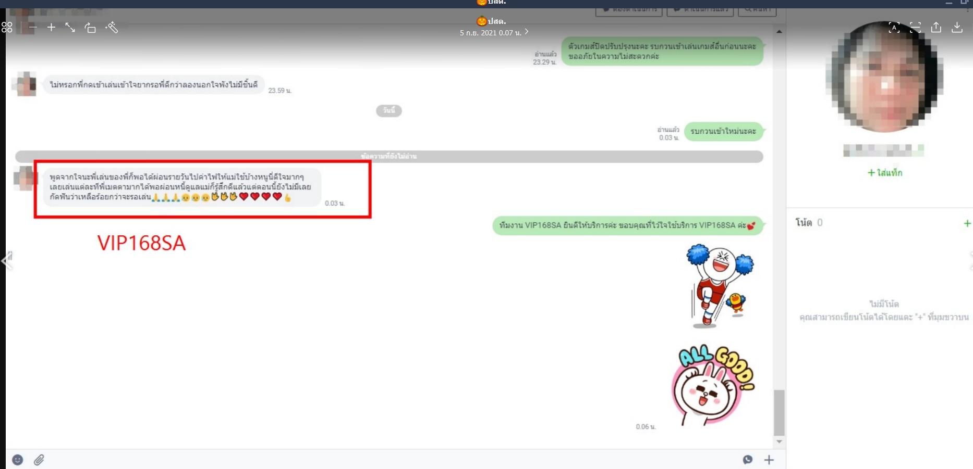
Task: Click the text recognition (A) icon
Action: [894, 28]
